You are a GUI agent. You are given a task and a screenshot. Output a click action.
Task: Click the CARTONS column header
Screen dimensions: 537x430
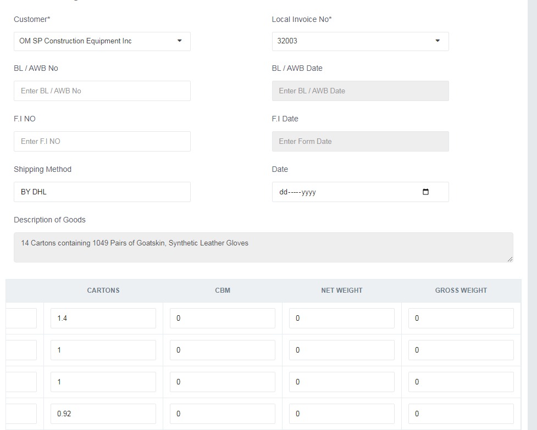[x=103, y=291]
